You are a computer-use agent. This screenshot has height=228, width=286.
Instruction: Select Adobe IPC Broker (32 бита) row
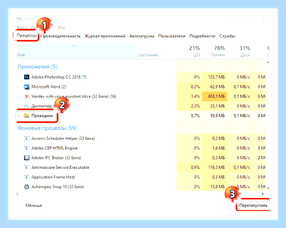pos(56,158)
